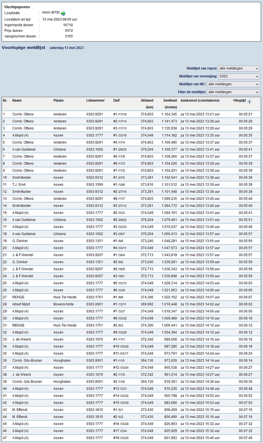Click Comb. Gils-Bosker name in row 36

coord(27,361)
